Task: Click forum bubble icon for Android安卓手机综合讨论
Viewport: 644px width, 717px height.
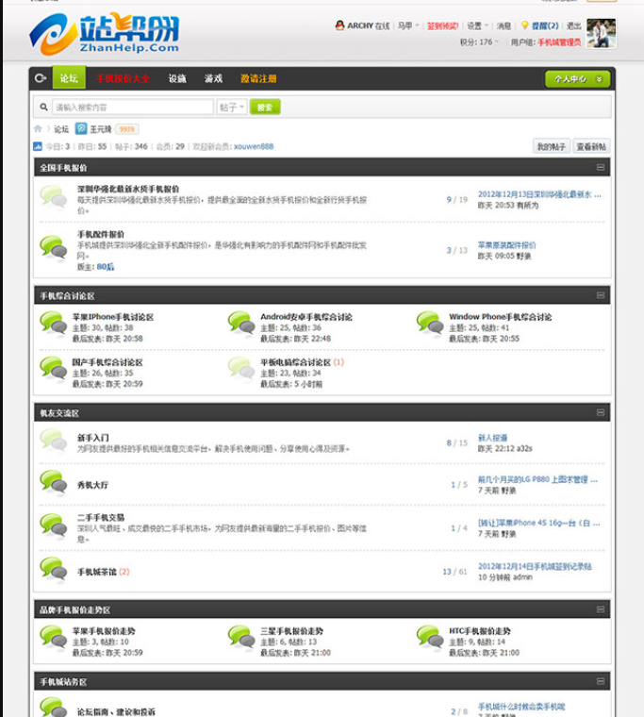Action: click(241, 324)
